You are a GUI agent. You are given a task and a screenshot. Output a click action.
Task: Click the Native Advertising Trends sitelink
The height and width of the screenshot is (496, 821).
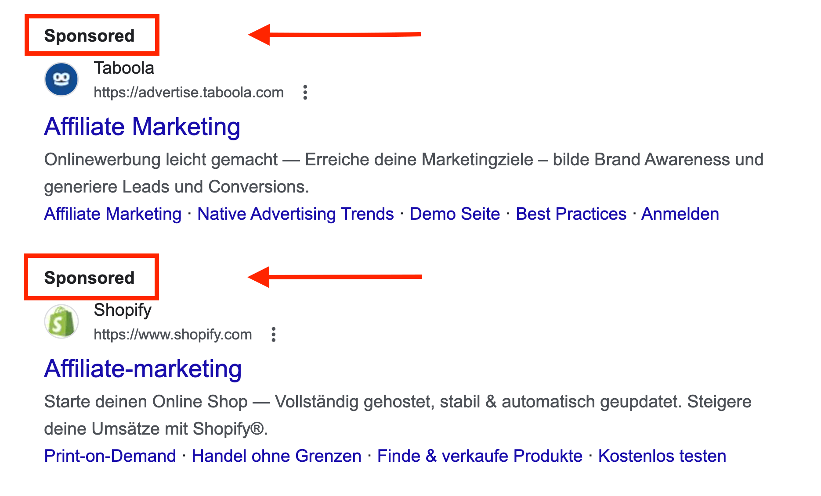click(295, 214)
